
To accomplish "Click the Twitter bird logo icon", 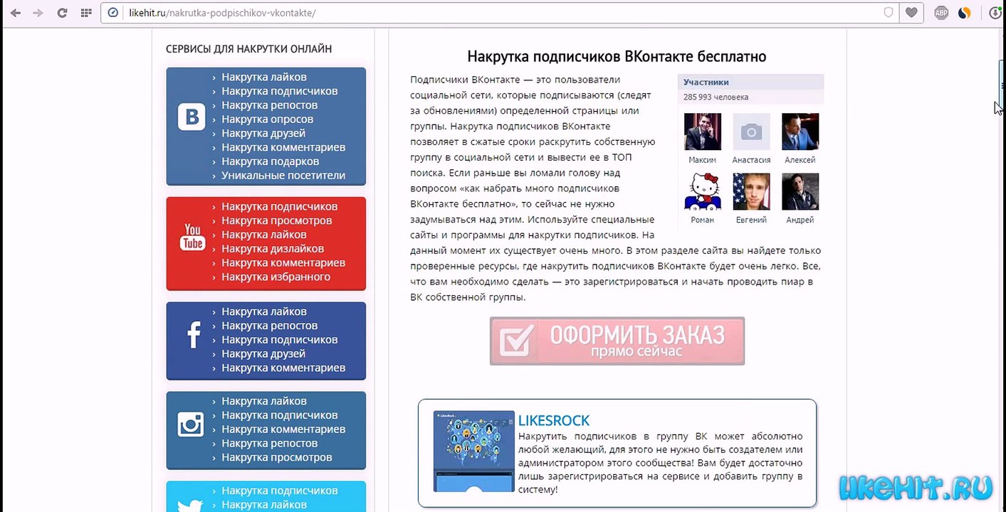I will [x=192, y=506].
